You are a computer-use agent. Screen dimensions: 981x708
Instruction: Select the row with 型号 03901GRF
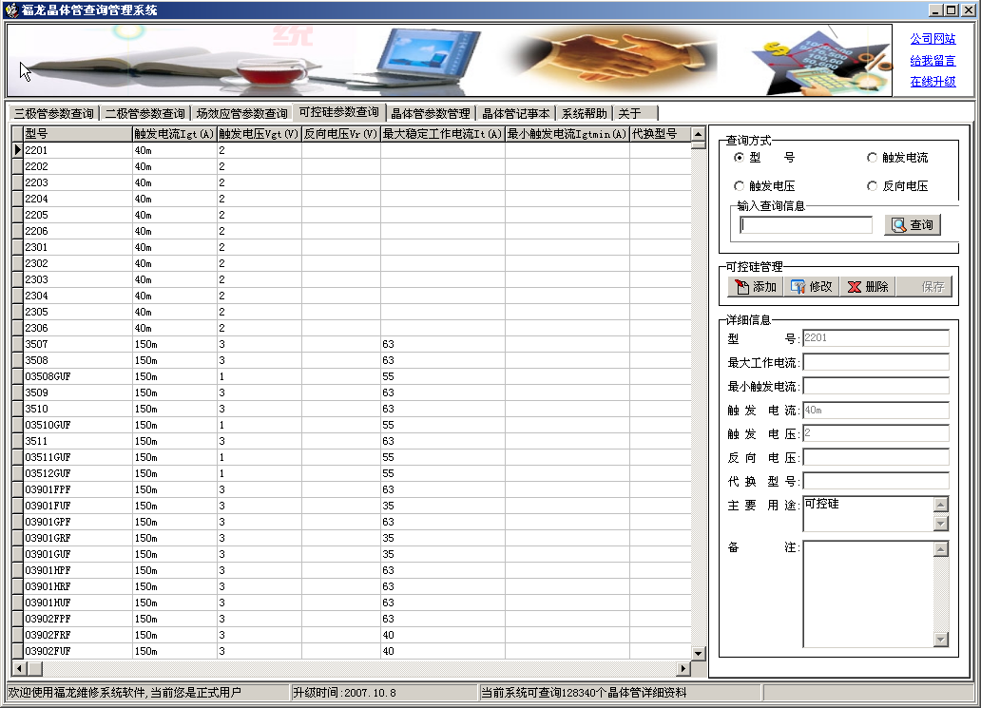point(352,538)
